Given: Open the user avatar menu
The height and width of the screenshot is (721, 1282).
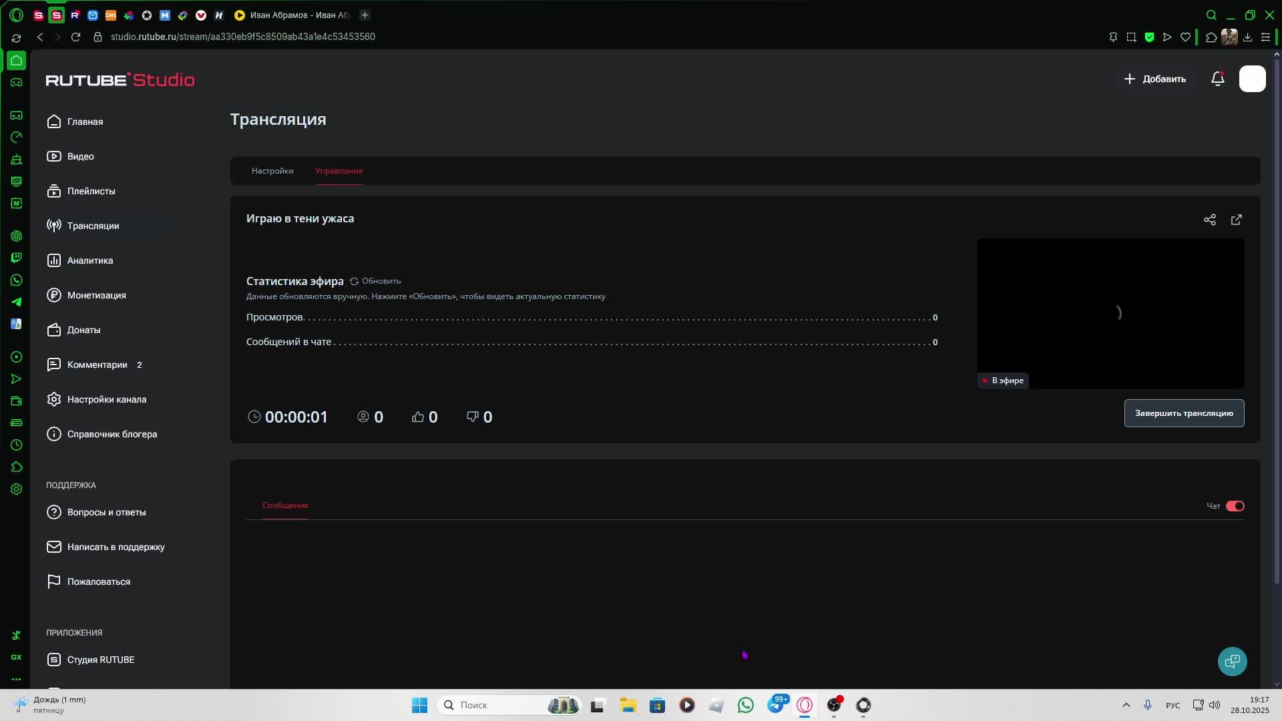Looking at the screenshot, I should point(1252,79).
